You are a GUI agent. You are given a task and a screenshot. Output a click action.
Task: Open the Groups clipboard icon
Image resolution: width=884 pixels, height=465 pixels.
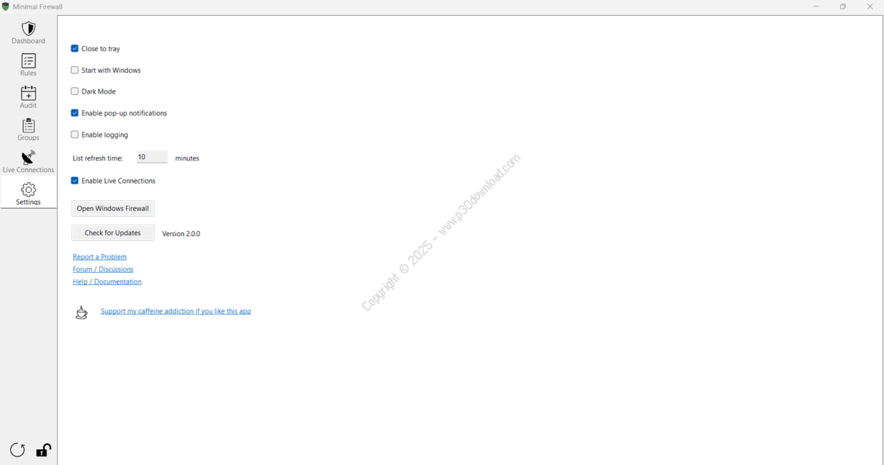[x=29, y=126]
